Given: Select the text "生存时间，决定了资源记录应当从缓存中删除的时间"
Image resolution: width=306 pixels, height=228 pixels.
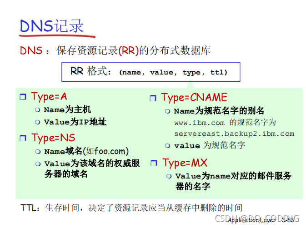Looking at the screenshot, I should pyautogui.click(x=144, y=208).
